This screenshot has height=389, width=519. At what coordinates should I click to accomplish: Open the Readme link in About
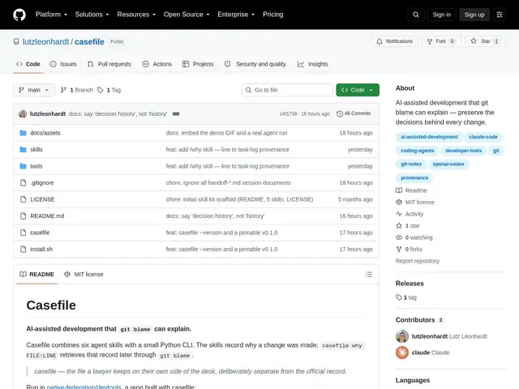[411, 190]
